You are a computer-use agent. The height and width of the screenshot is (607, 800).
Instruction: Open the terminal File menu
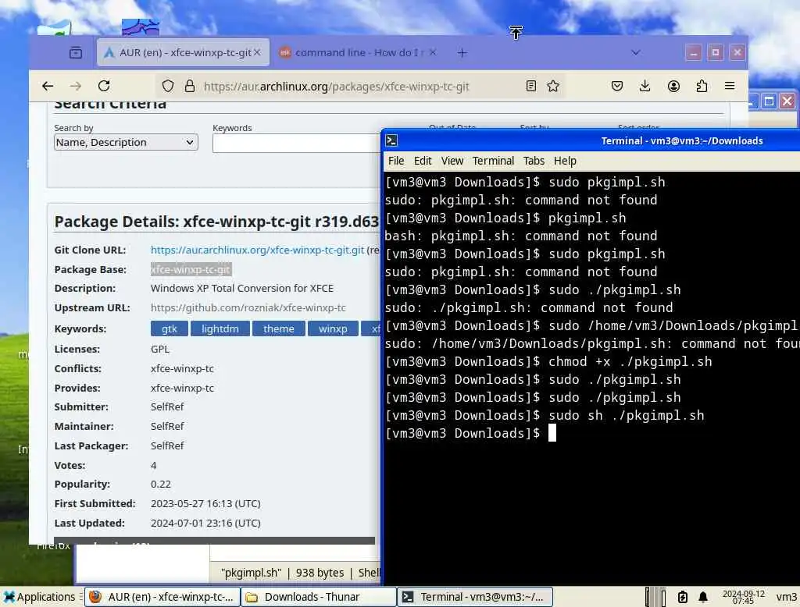396,161
